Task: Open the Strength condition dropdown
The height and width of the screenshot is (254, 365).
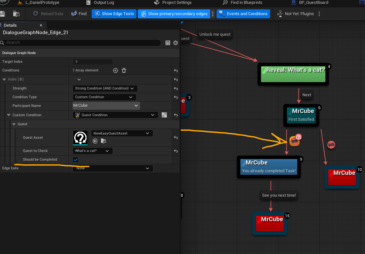Action: coord(104,88)
